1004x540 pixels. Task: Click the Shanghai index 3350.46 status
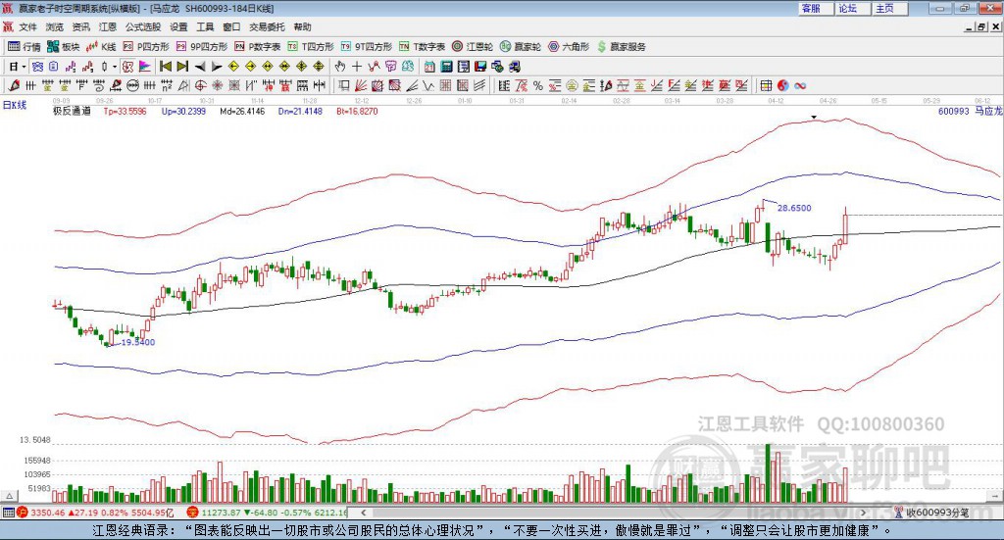(48, 513)
